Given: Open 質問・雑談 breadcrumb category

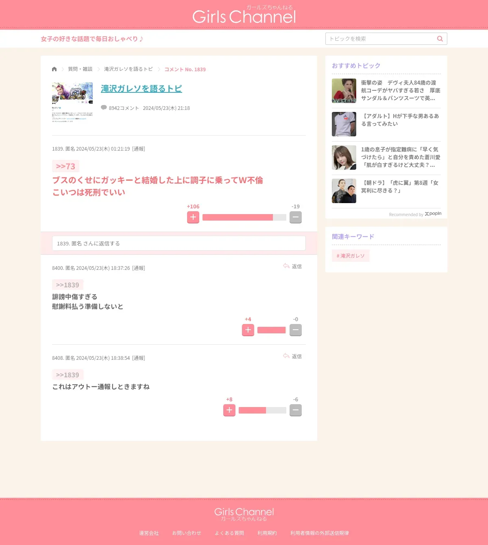Looking at the screenshot, I should coord(81,69).
